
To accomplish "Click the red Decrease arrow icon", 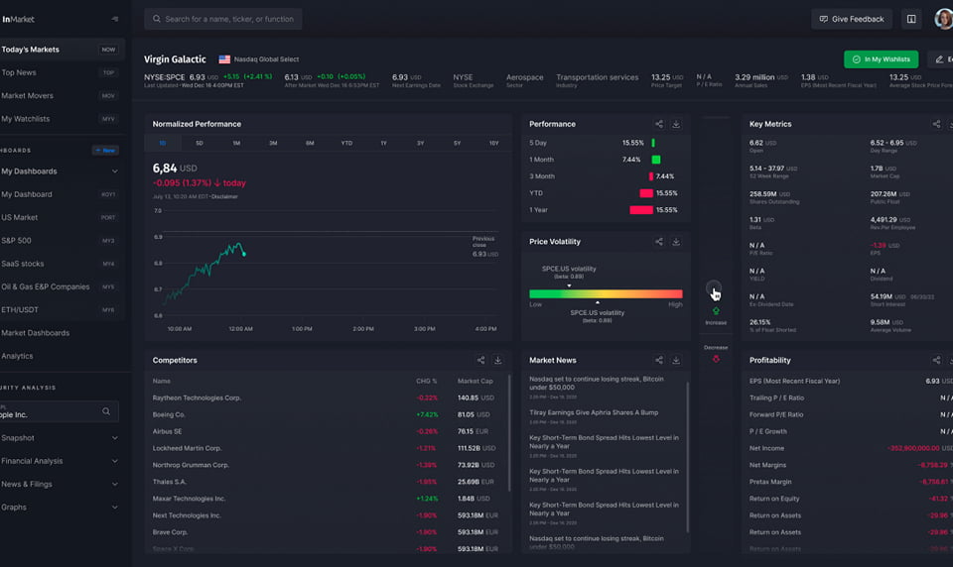I will tap(716, 359).
